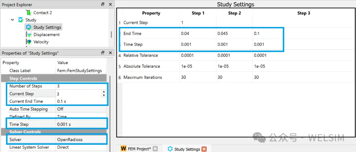Close the Project Explorer panel
Viewport: 356px width, 152px height.
(x=110, y=4)
